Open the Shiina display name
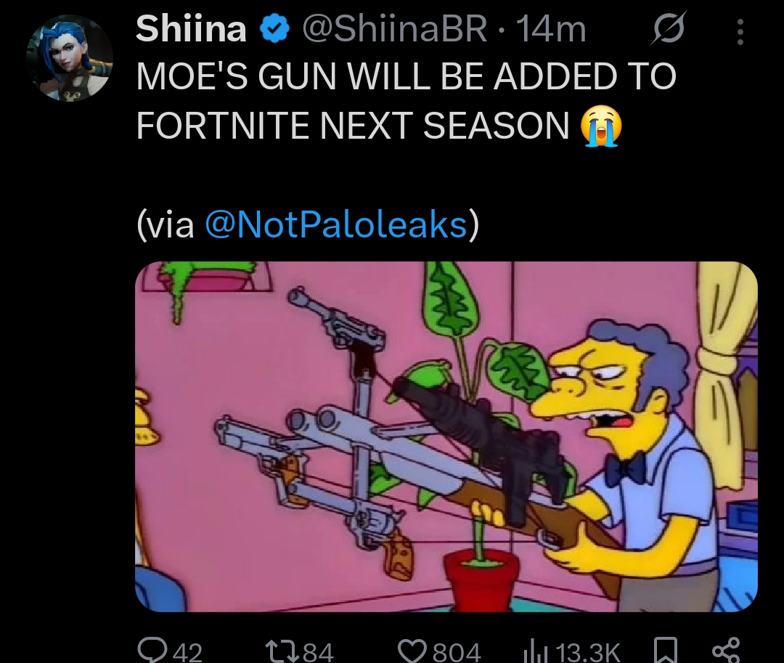The width and height of the screenshot is (784, 663). [191, 28]
